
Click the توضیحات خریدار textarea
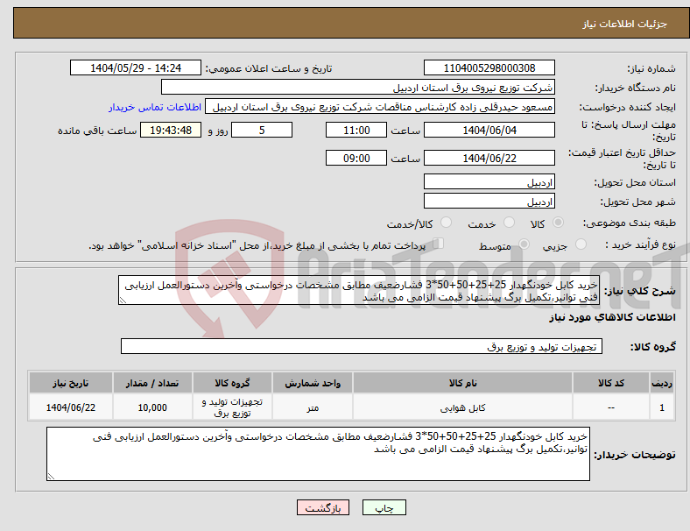tap(318, 454)
